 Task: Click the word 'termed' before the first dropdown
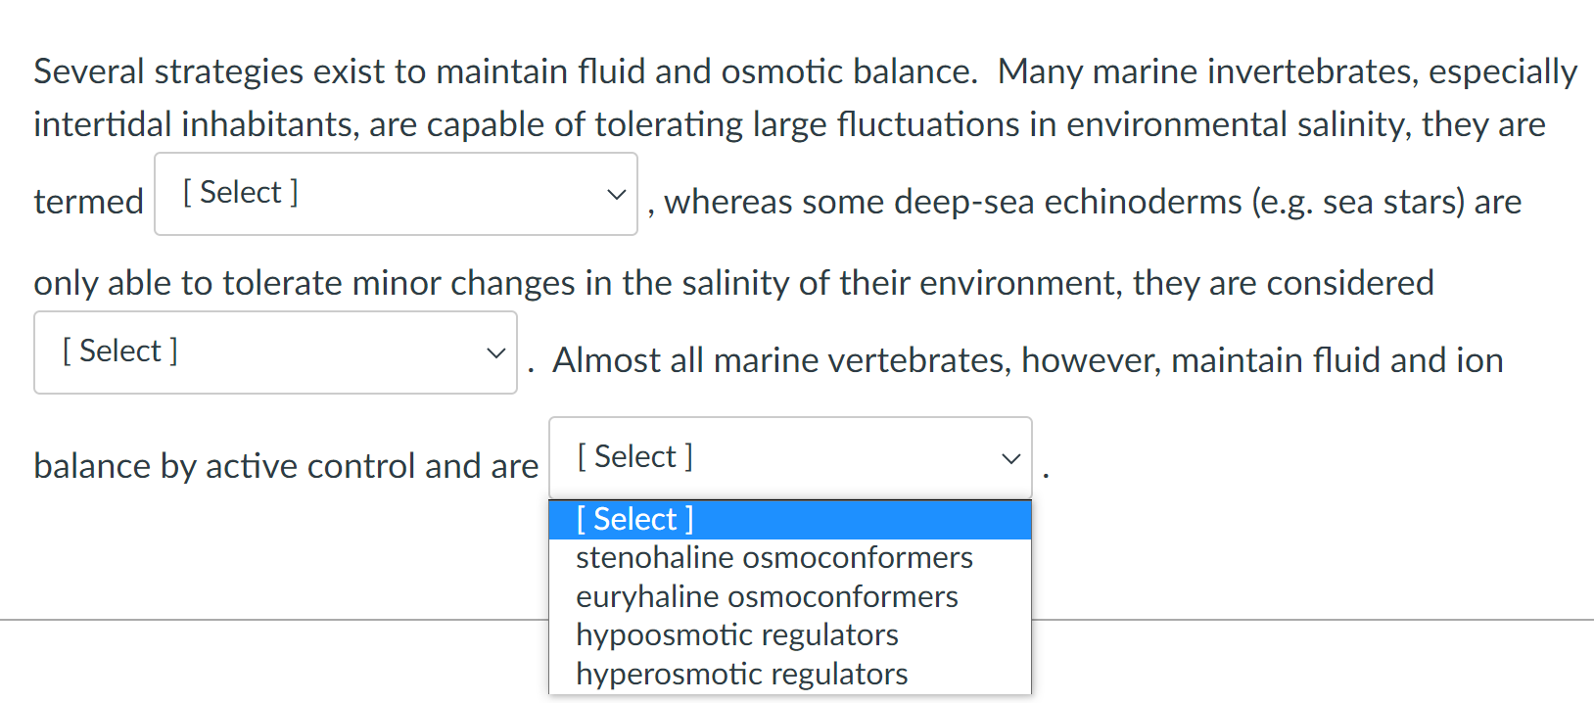pyautogui.click(x=88, y=202)
